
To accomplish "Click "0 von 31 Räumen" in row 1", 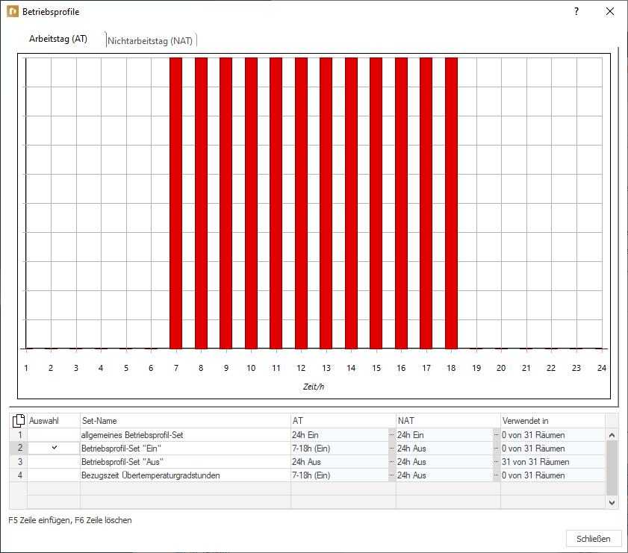I will click(x=553, y=435).
